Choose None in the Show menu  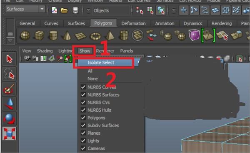92,79
